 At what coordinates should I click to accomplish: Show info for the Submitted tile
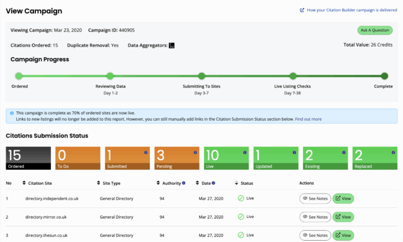point(145,153)
